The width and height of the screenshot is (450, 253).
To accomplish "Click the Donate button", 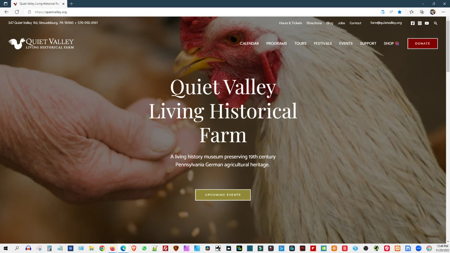I will [x=423, y=44].
